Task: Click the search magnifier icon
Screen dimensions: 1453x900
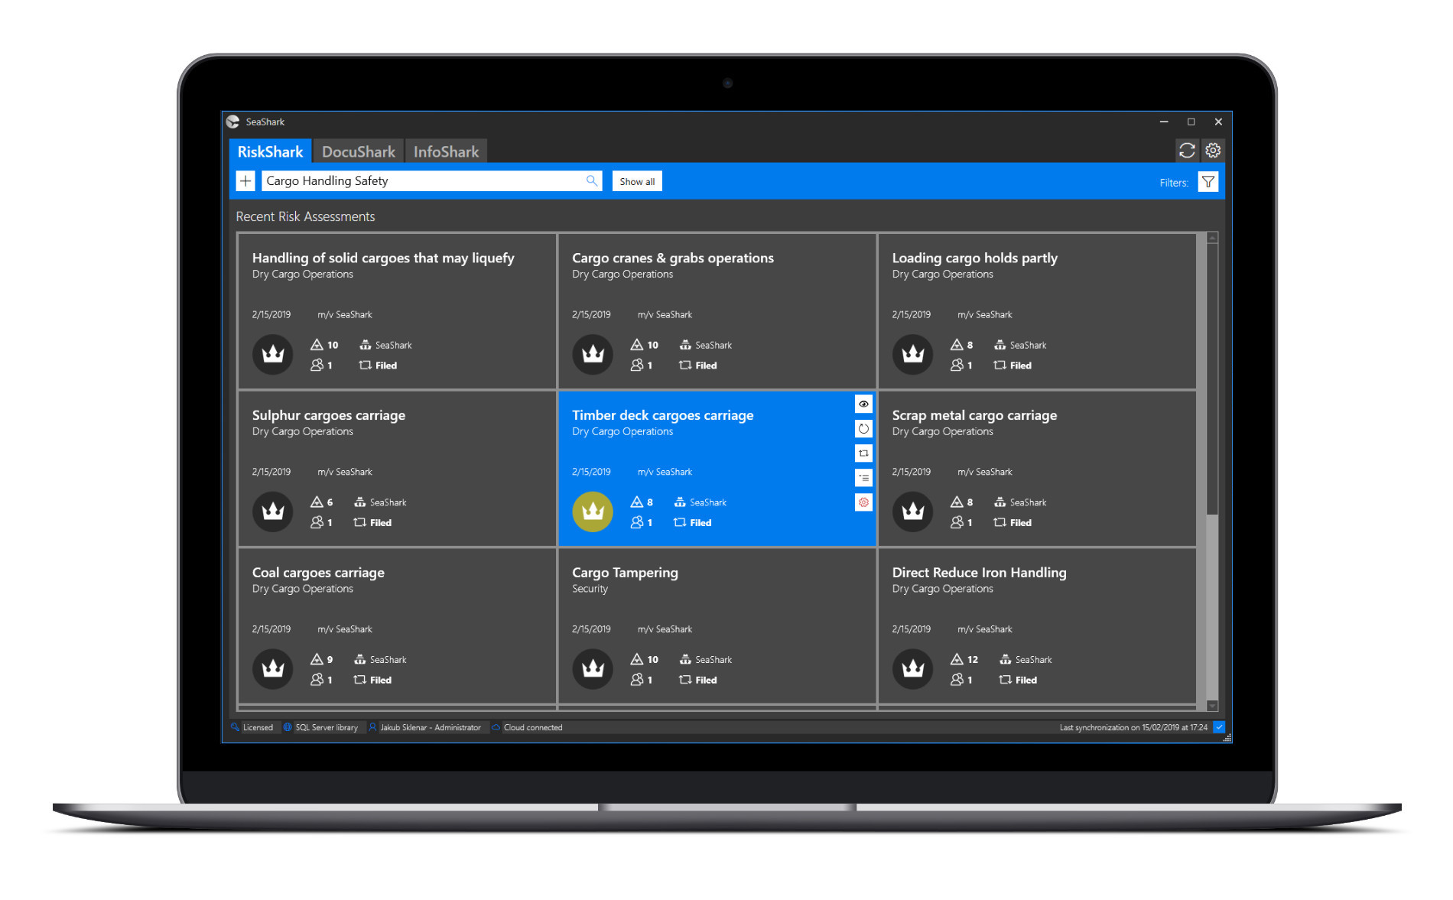Action: coord(591,181)
